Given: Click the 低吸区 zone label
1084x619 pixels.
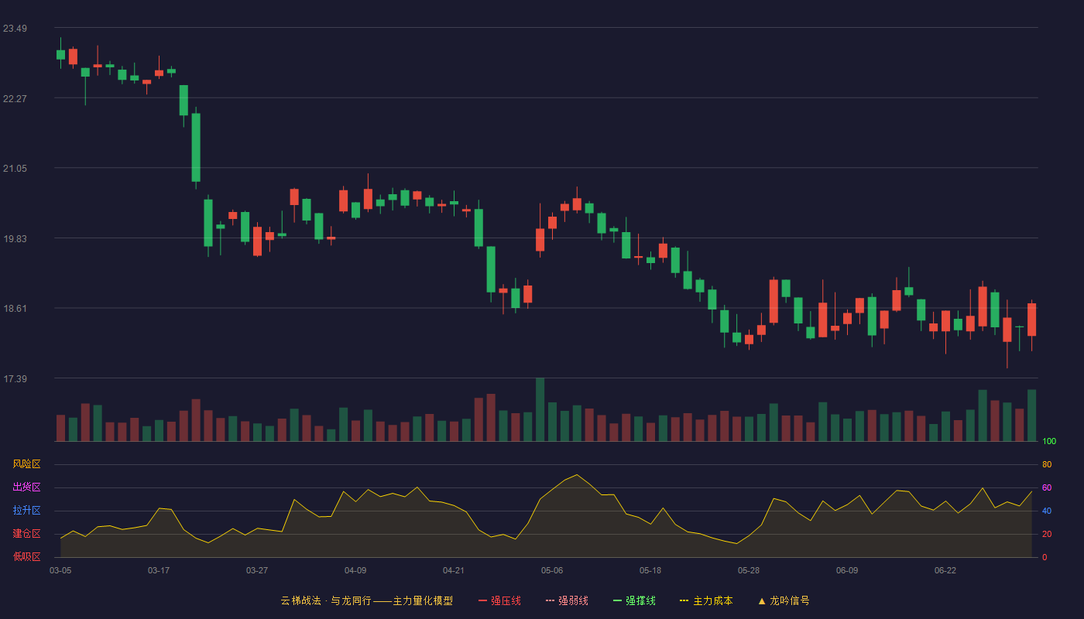Looking at the screenshot, I should [26, 557].
